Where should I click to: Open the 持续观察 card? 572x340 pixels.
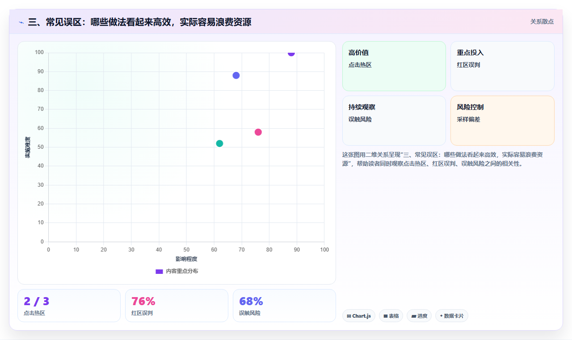point(394,121)
